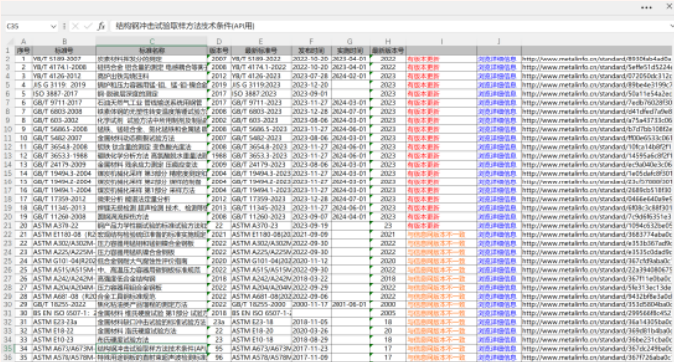Screen dimensions: 674x362
Task: Select column I header
Action: pos(442,42)
